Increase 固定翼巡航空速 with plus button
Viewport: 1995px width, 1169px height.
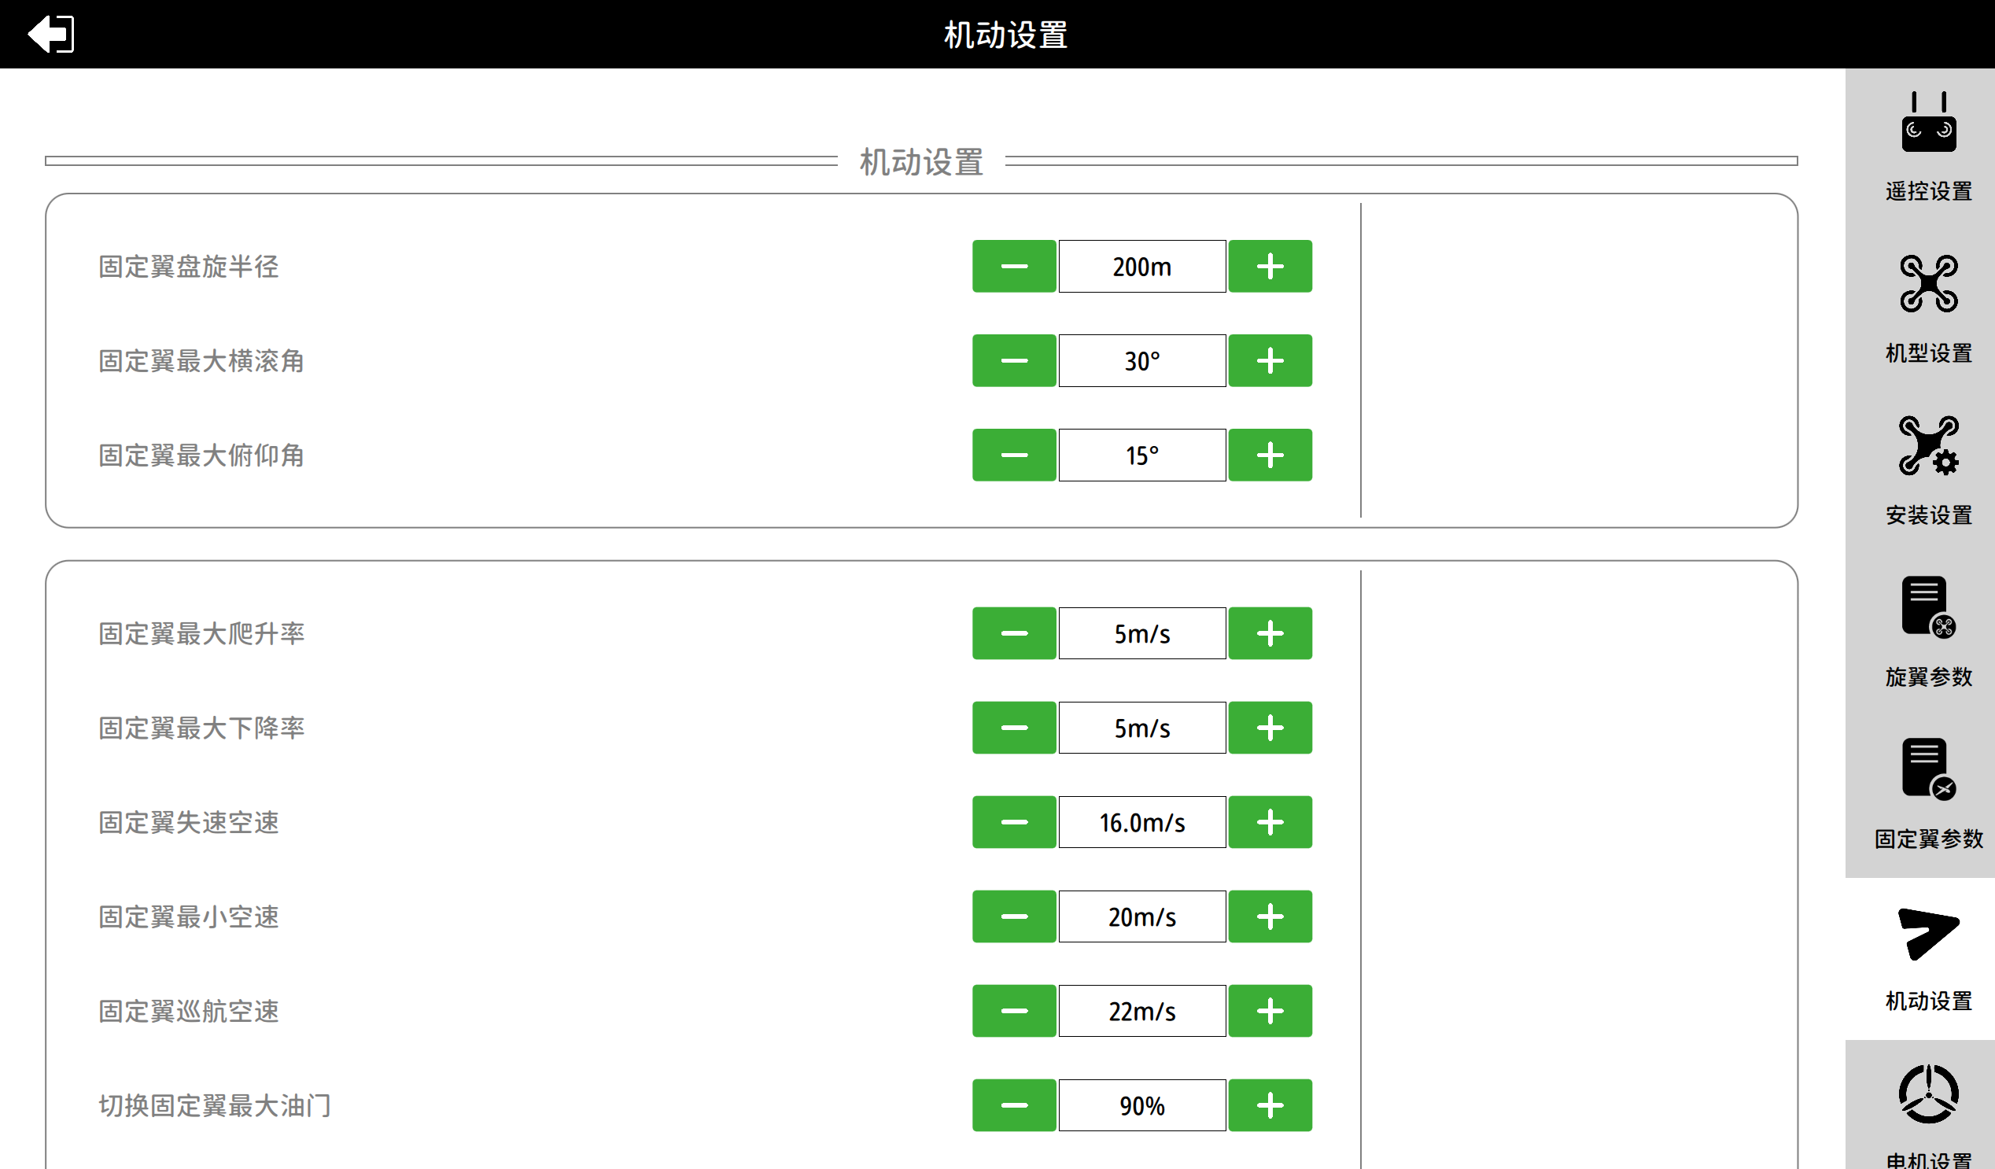pos(1270,1011)
